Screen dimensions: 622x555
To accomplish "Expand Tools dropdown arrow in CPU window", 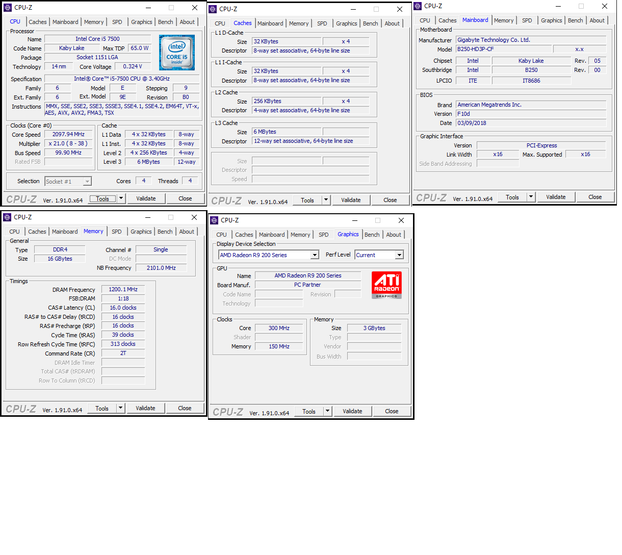I will click(121, 199).
